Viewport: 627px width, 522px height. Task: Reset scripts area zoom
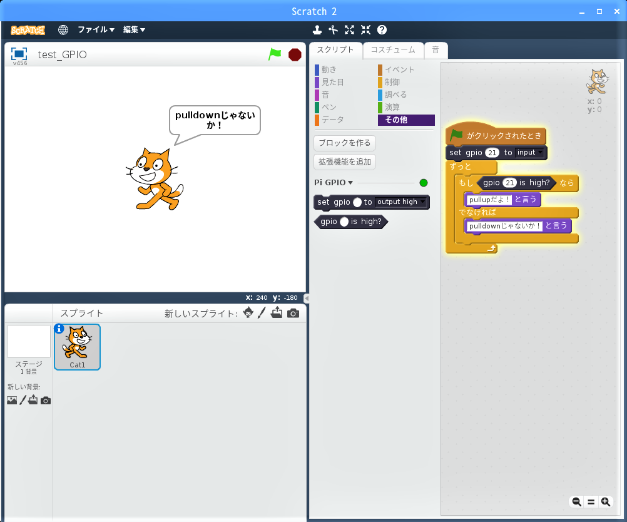(591, 501)
